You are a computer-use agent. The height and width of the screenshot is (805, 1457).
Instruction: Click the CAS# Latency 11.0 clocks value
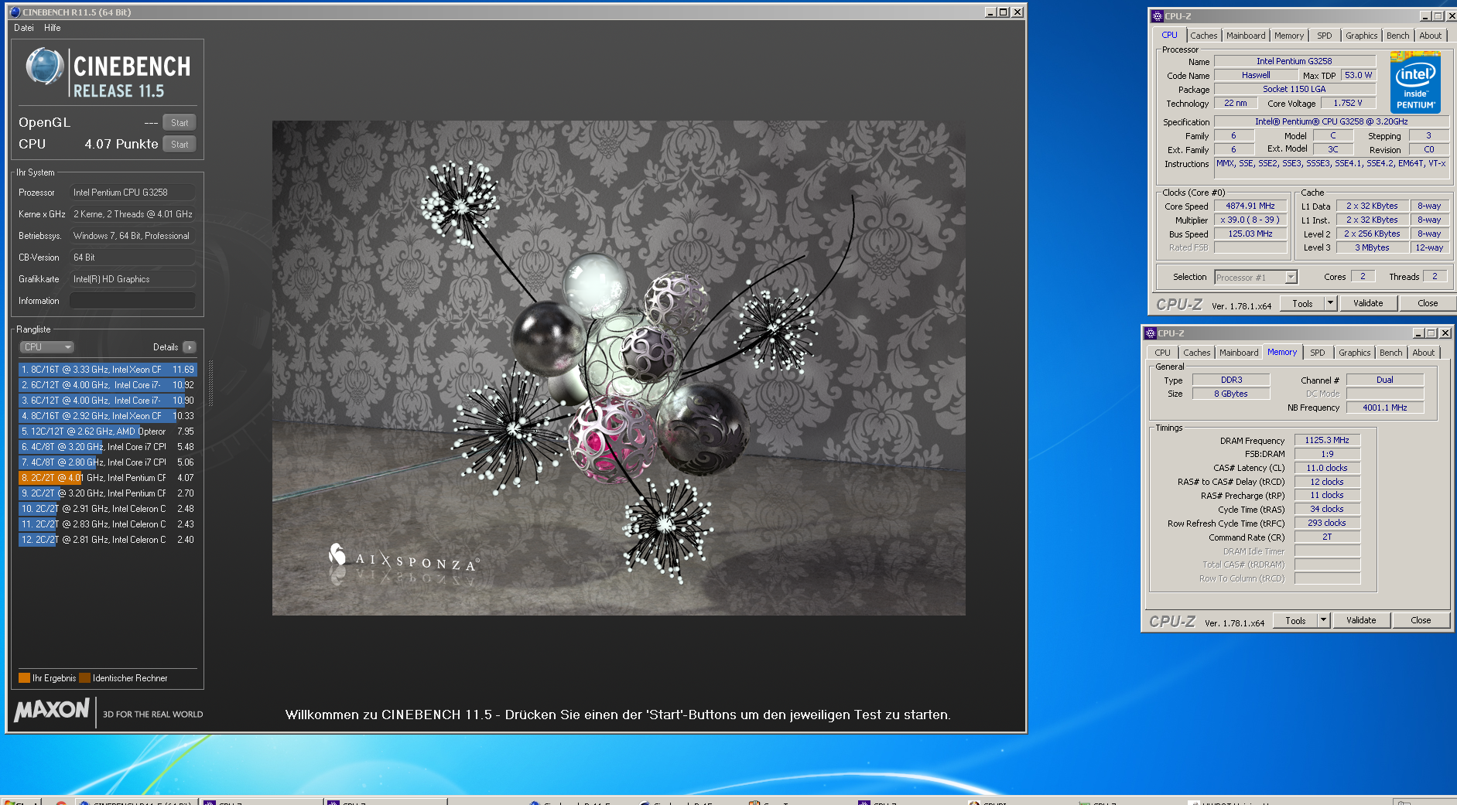click(1327, 469)
